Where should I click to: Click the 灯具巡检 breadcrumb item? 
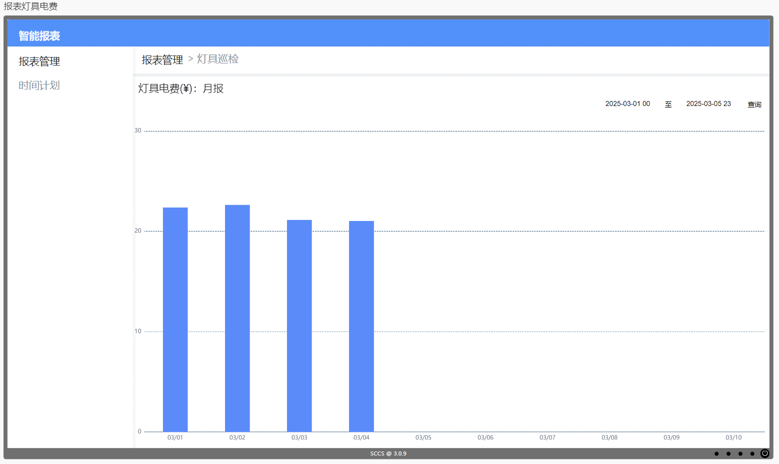pos(218,59)
